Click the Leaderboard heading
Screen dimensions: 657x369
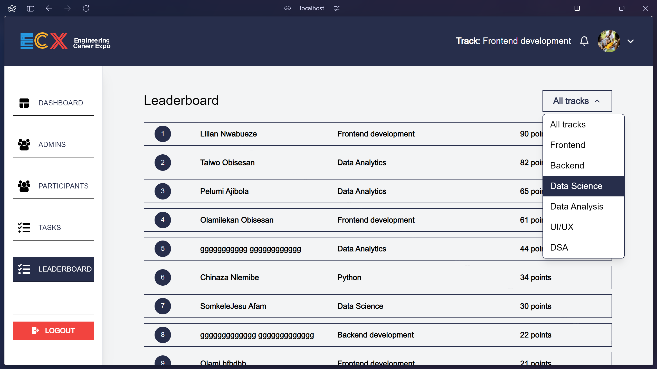coord(181,100)
